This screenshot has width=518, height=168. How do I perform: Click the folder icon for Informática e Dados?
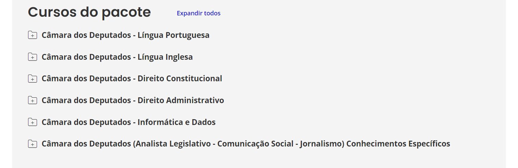pos(33,122)
